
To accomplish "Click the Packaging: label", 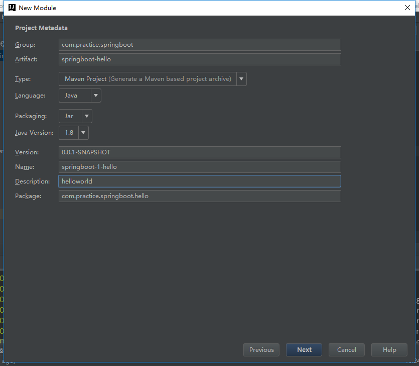I will [x=31, y=116].
